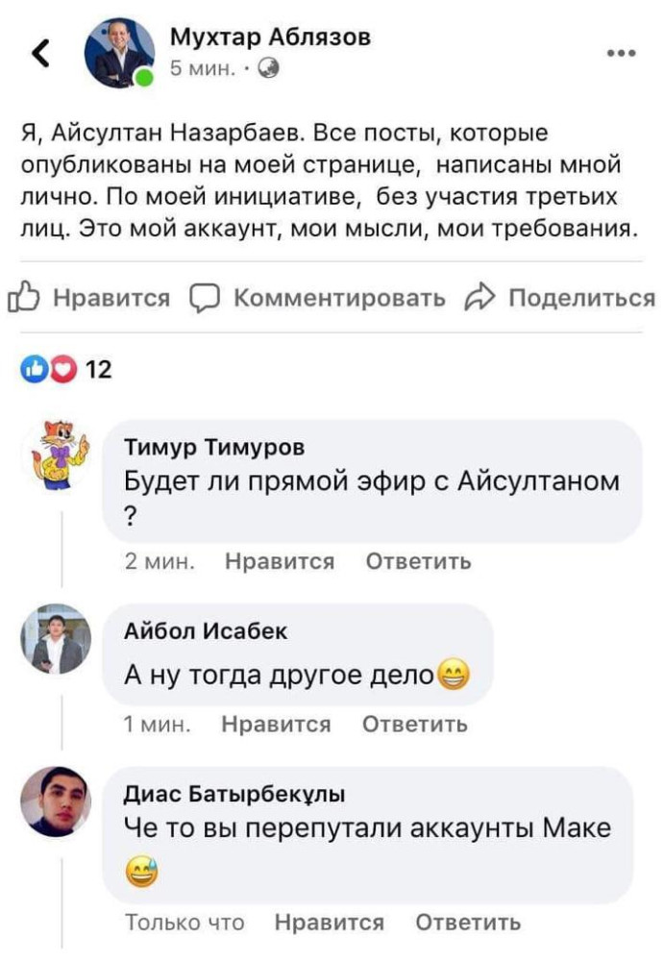Open the Мухтар Аблязов profile name link
This screenshot has height=961, width=664.
270,37
